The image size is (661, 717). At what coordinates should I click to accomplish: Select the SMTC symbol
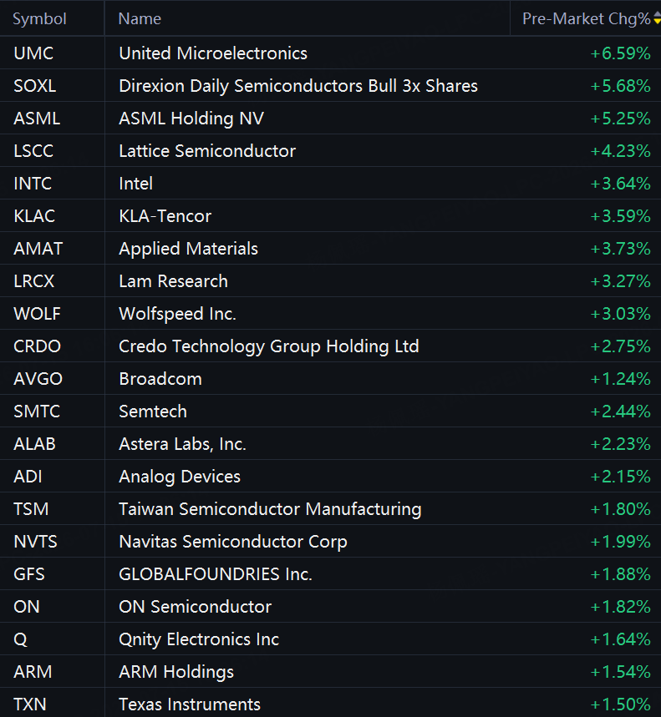37,412
